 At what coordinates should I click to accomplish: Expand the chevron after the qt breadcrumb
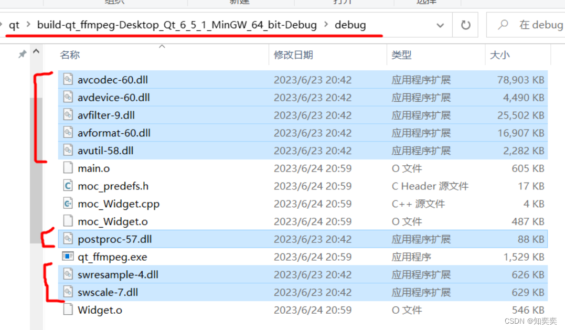[x=28, y=25]
